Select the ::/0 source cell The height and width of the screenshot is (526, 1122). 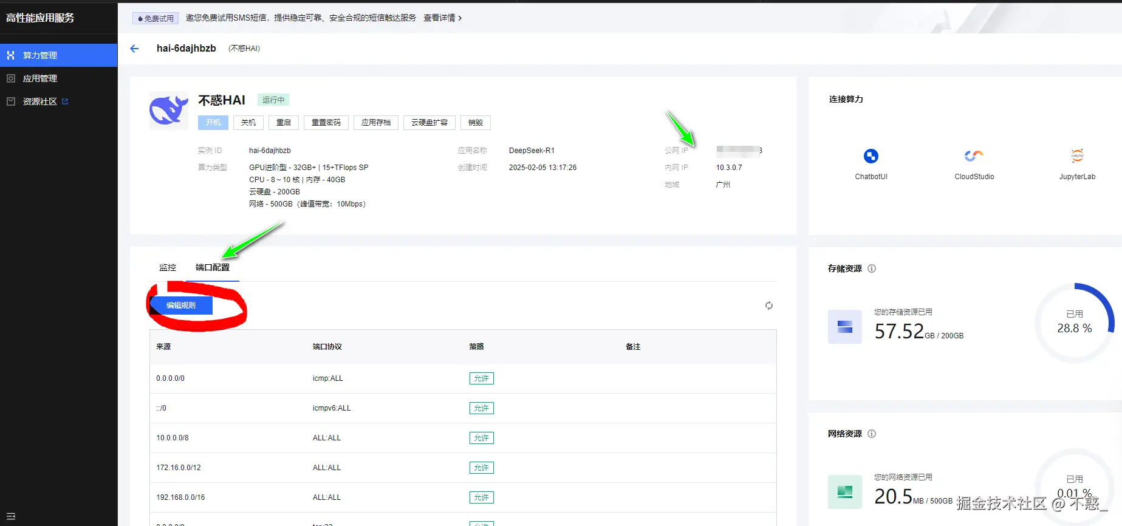(x=162, y=408)
